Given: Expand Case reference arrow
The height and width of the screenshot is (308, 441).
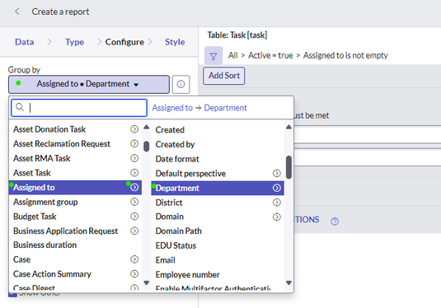Looking at the screenshot, I should click(x=134, y=259).
